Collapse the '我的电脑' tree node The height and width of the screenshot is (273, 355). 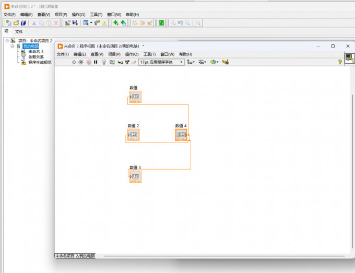coord(12,46)
